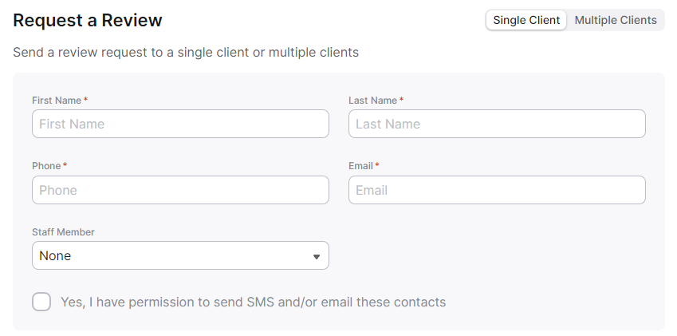Click the red asterisk next to Email
The image size is (677, 336).
(x=377, y=165)
